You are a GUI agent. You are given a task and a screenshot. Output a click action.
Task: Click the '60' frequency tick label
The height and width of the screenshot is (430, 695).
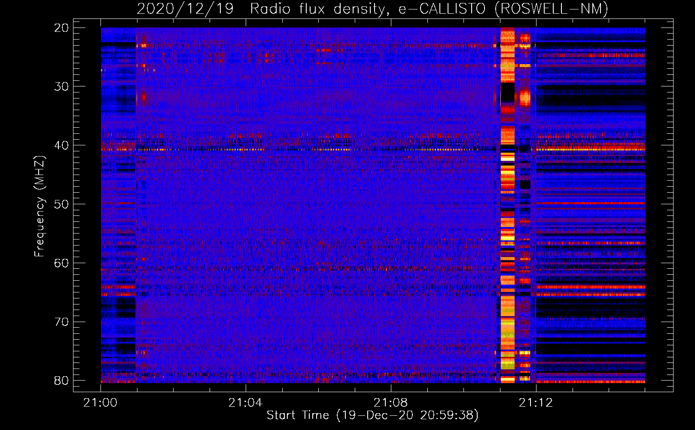61,263
